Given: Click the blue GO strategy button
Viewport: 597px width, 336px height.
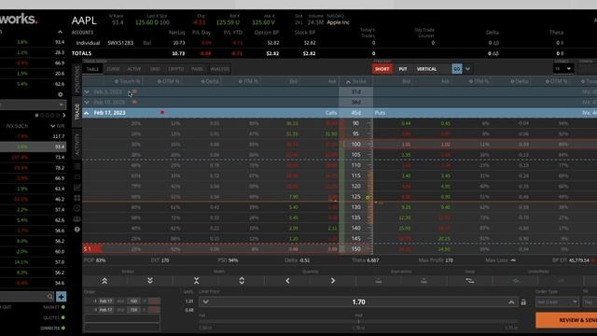Looking at the screenshot, I should click(x=457, y=69).
